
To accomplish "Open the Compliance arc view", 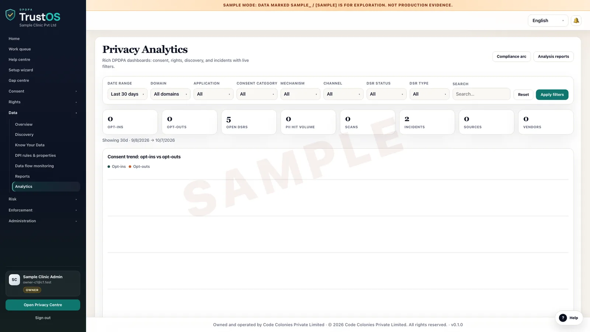I will (511, 56).
